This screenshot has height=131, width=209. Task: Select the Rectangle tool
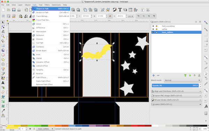(3, 45)
